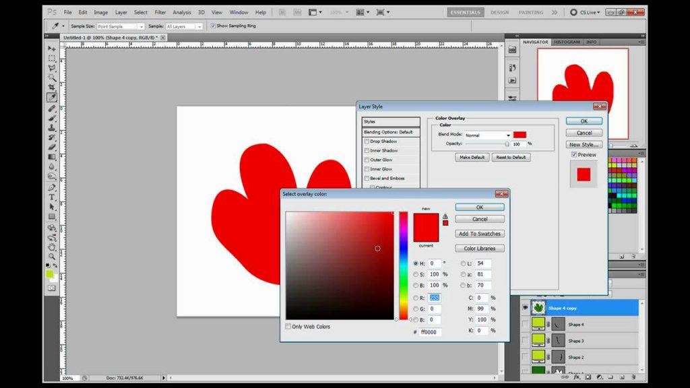Open the Analysis menu
The height and width of the screenshot is (388, 690).
182,12
